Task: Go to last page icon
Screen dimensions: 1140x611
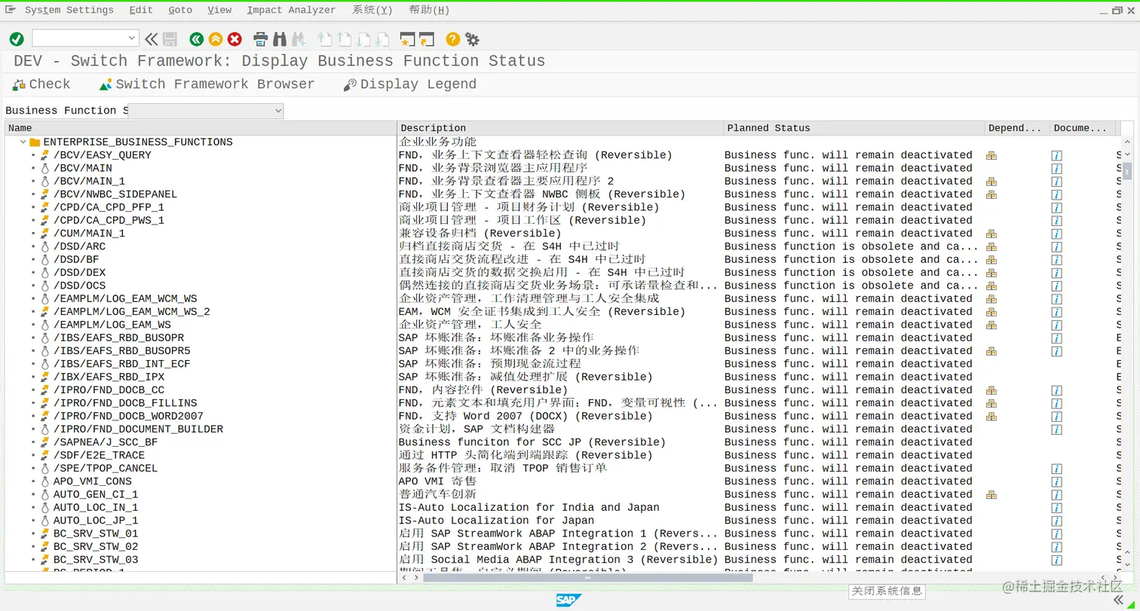Action: point(382,39)
